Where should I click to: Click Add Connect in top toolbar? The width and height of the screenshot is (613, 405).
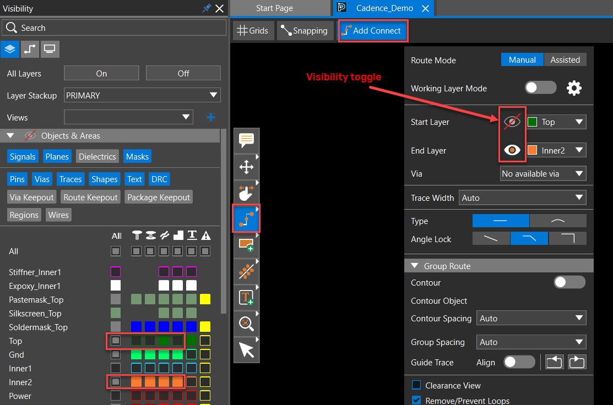373,30
